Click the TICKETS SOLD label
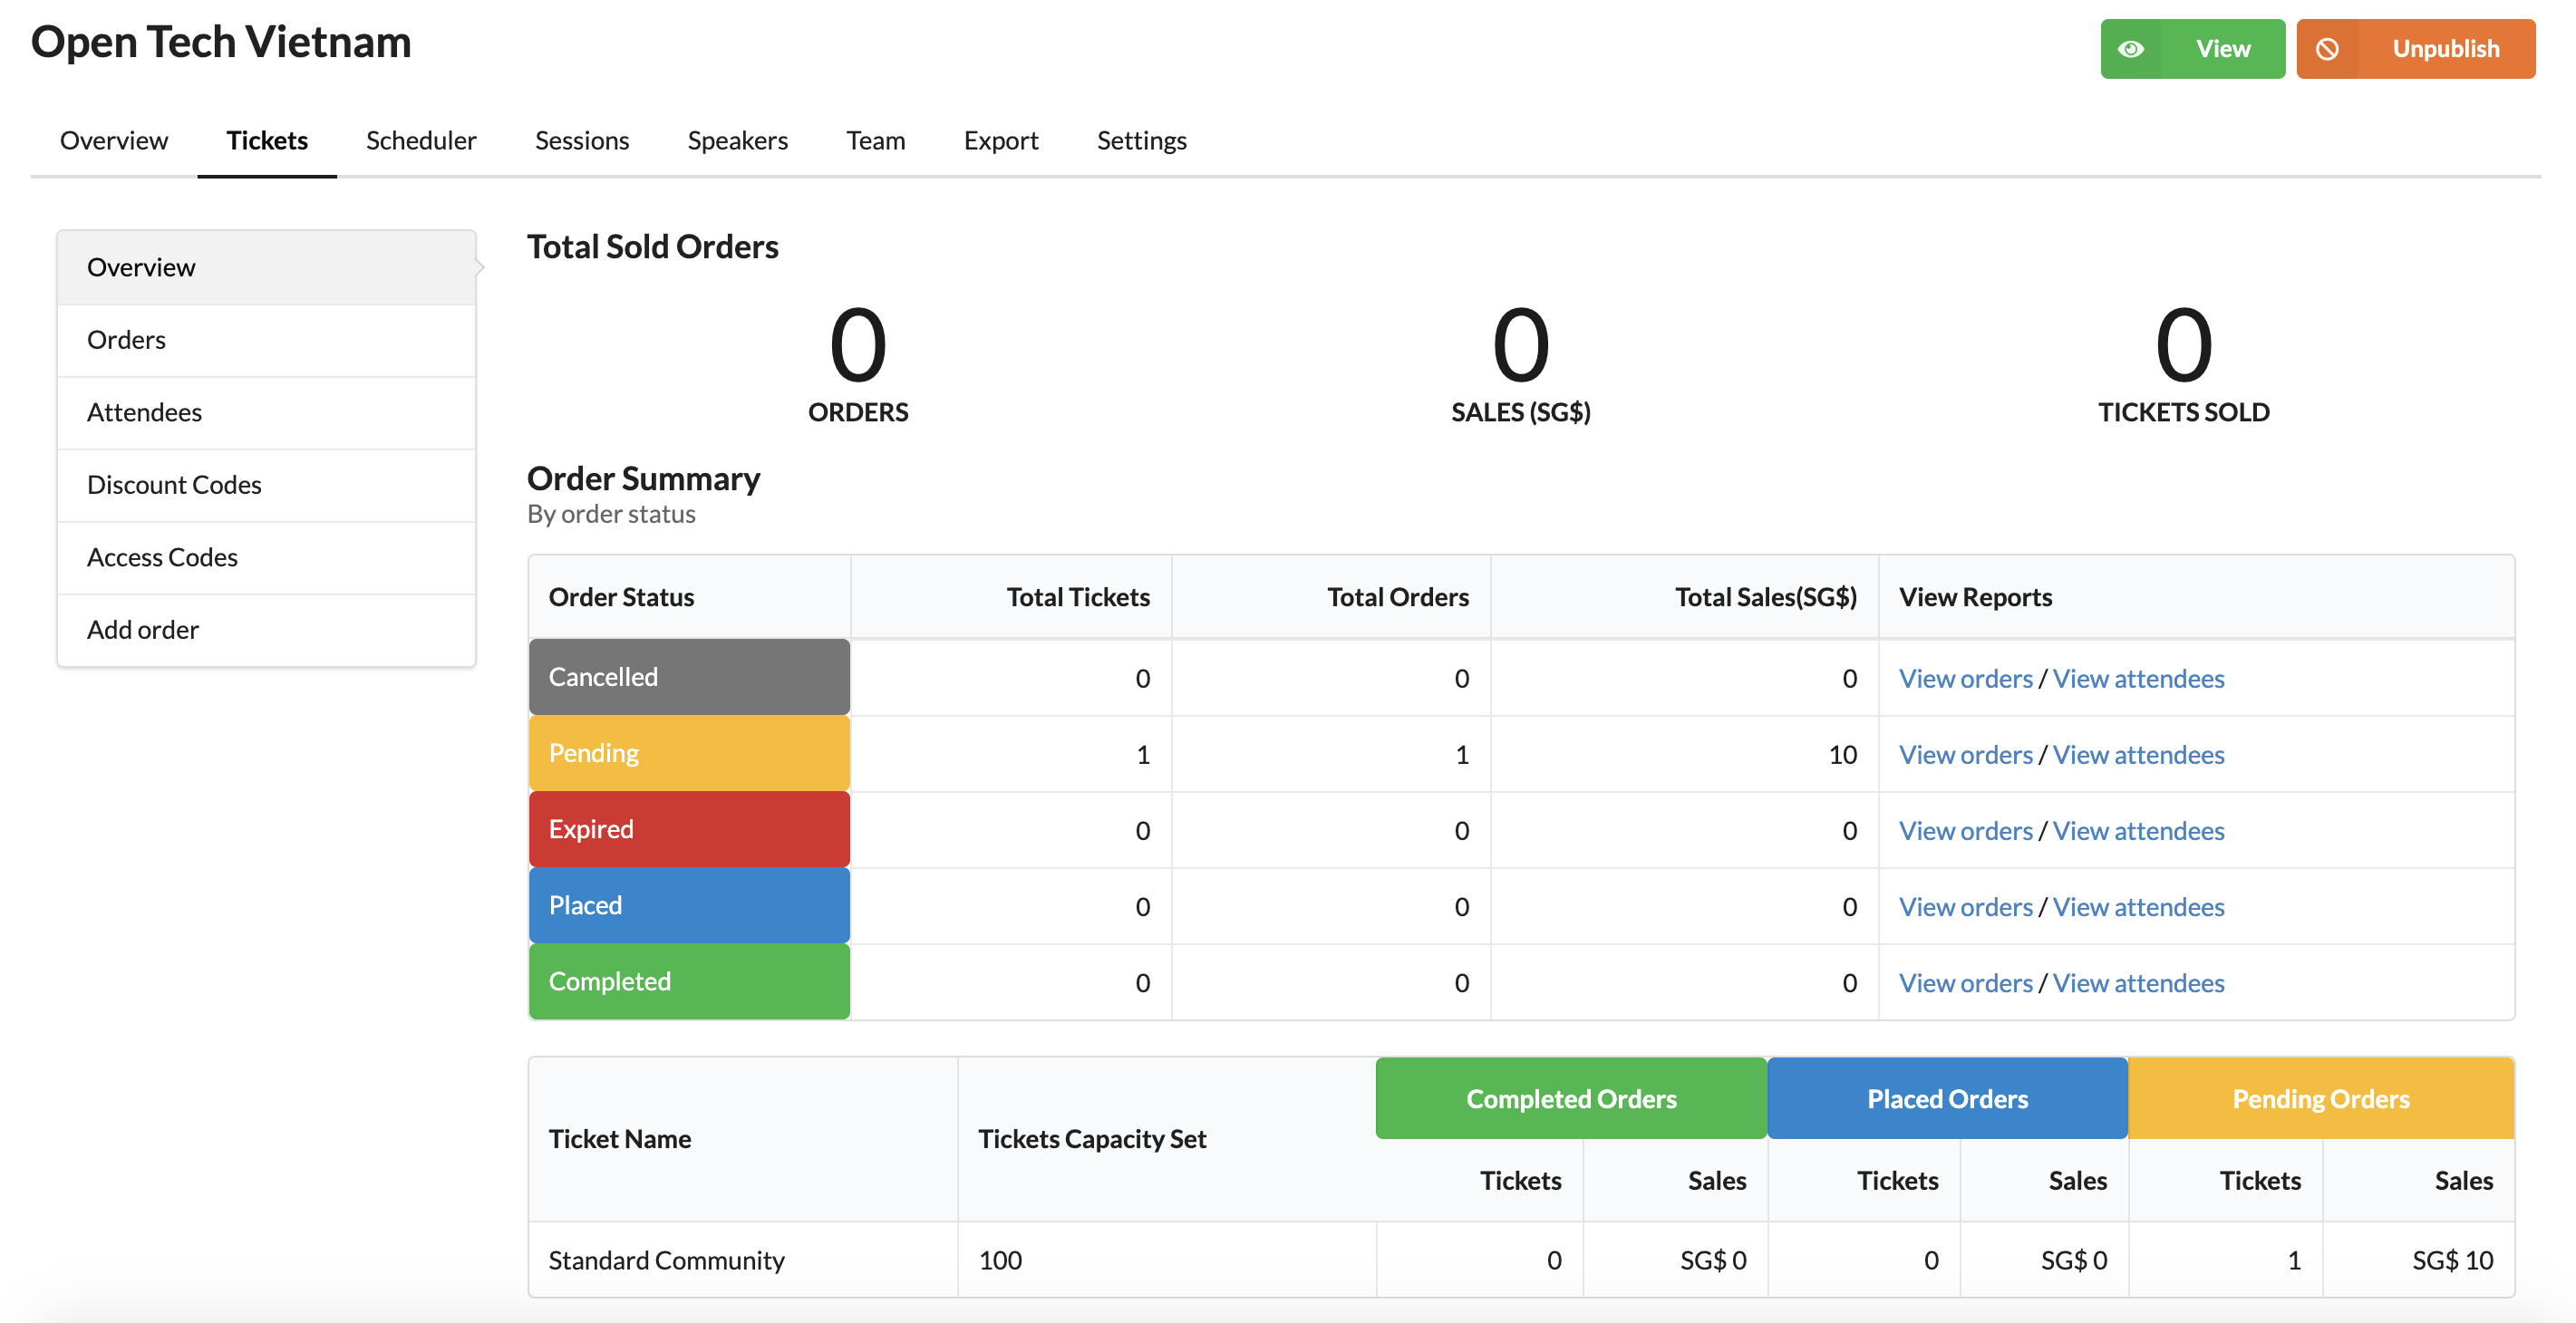Screen dimensions: 2576x1323 click(2183, 412)
